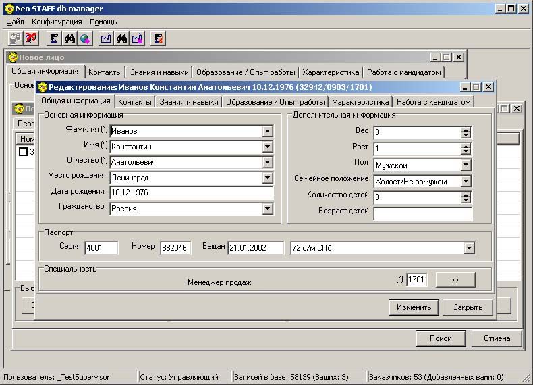
Task: Click the passport Номер field 882046
Action: (x=175, y=248)
